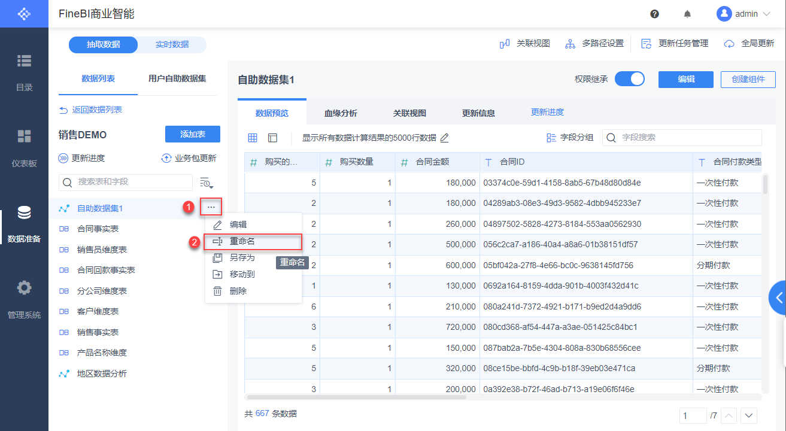Select 地区数据分析 in the table list
Image resolution: width=786 pixels, height=431 pixels.
pyautogui.click(x=102, y=374)
